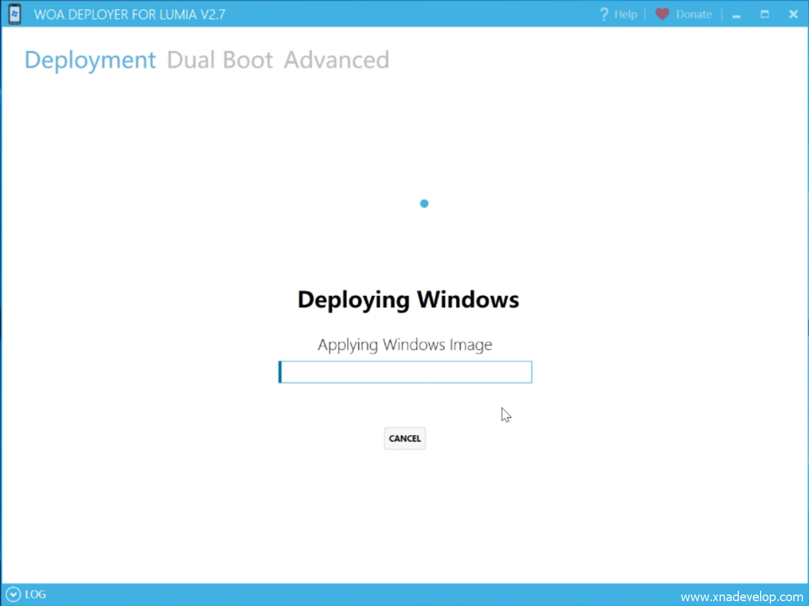This screenshot has height=606, width=809.
Task: Minimize the WOA Deployer window
Action: [x=736, y=15]
